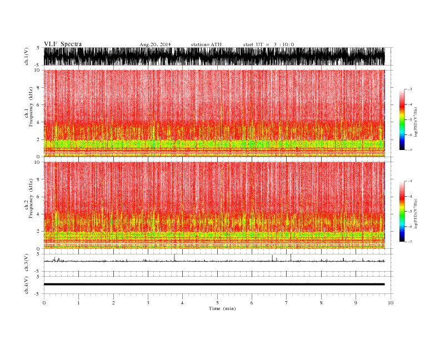Click the "-7" tick on ch.2 color bar

pyautogui.click(x=410, y=242)
